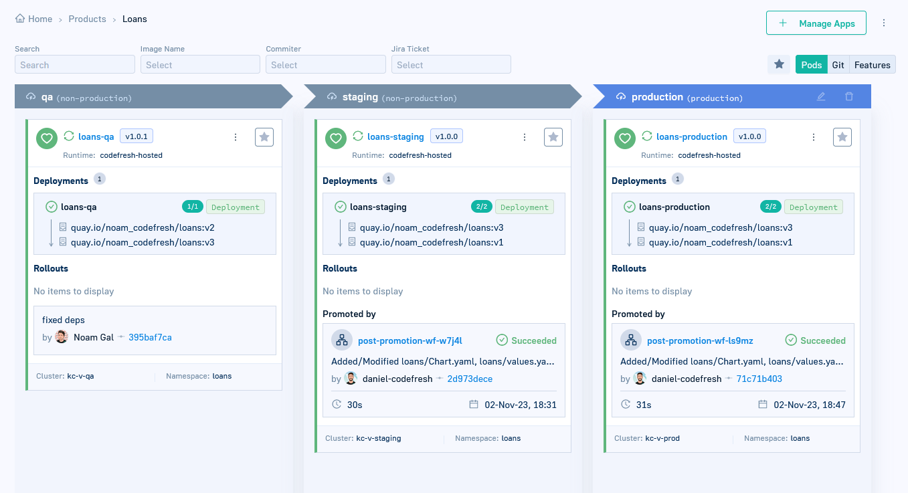Toggle the favorite star on loans-staging card

click(553, 137)
